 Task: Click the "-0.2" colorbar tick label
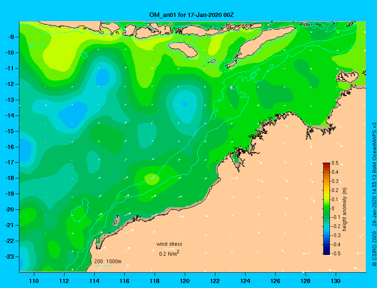point(336,226)
